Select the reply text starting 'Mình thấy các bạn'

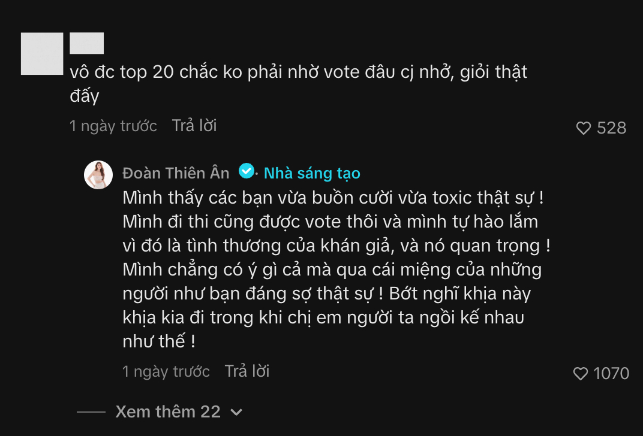(336, 270)
